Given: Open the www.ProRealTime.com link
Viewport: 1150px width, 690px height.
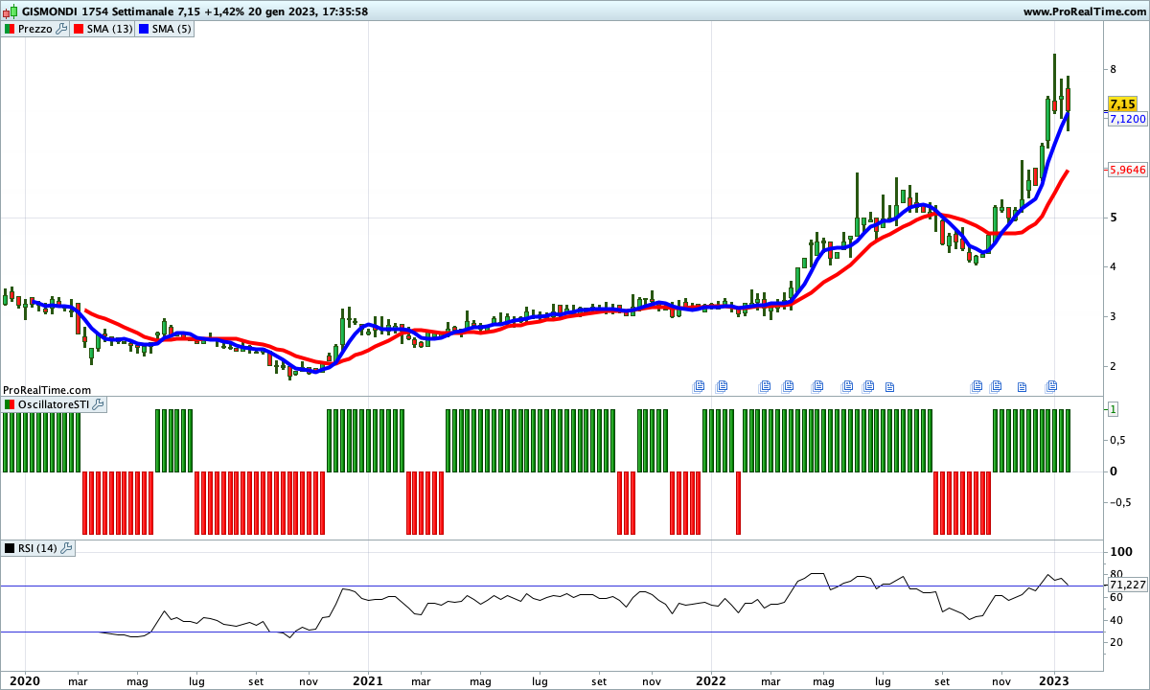Looking at the screenshot, I should click(x=1084, y=11).
